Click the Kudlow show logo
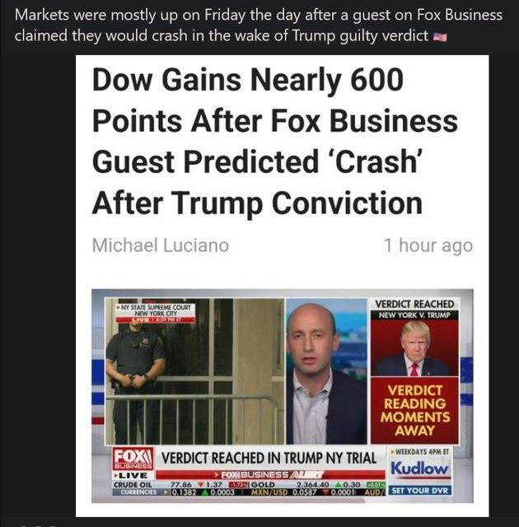Screen dimensions: 519x527 419,468
